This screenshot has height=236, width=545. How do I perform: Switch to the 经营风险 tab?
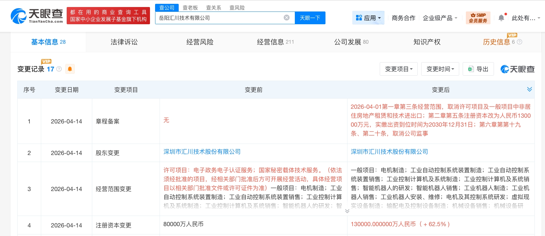[200, 42]
